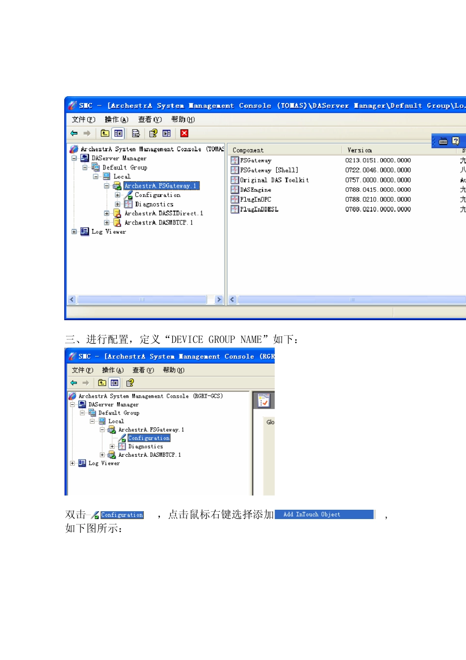466x660 pixels.
Task: Expand Log Viewer node in TOMAS console
Action: coord(74,232)
